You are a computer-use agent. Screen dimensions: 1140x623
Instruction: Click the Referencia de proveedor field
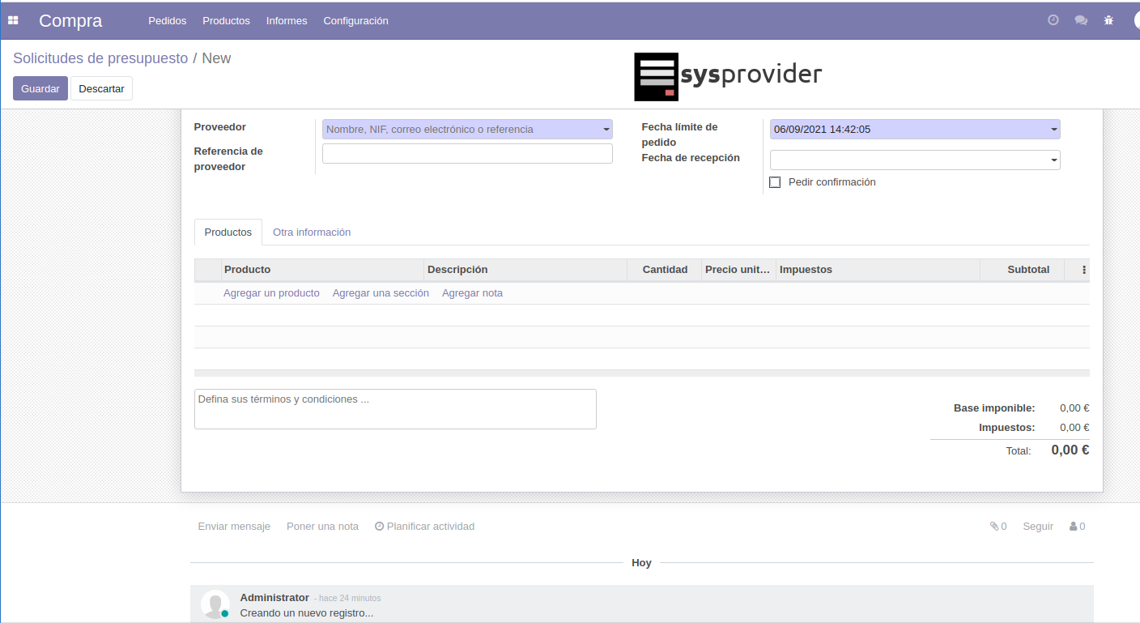coord(467,154)
